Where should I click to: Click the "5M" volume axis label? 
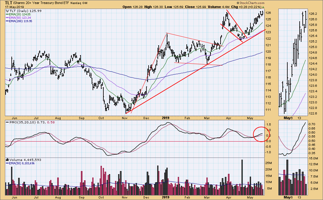[269, 189]
